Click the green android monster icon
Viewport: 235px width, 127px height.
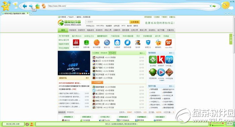[153, 72]
